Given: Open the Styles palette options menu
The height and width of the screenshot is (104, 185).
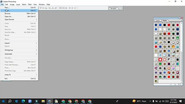Looking at the screenshot, I should pos(182,21).
